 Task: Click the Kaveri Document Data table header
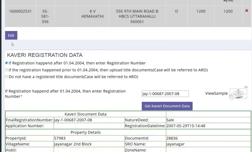[x=86, y=114]
